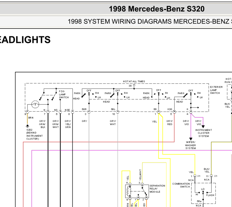Click the arrowhead above WIPER/WASHER SYSTEM
The height and width of the screenshot is (207, 232).
[x=191, y=139]
